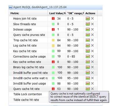Viewport: 133px width, 106px height.
Task: Click green status square for Connections cache usage
Action: coord(53,56)
